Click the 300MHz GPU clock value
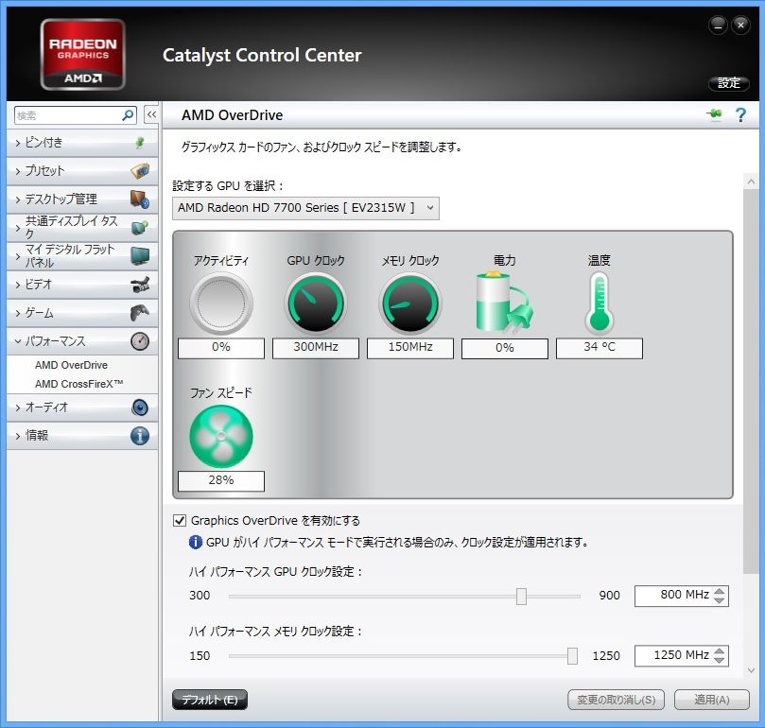 pyautogui.click(x=316, y=347)
